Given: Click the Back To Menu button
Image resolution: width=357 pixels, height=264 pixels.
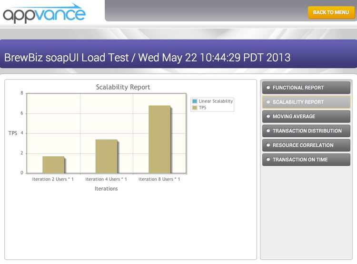Looking at the screenshot, I should 331,12.
